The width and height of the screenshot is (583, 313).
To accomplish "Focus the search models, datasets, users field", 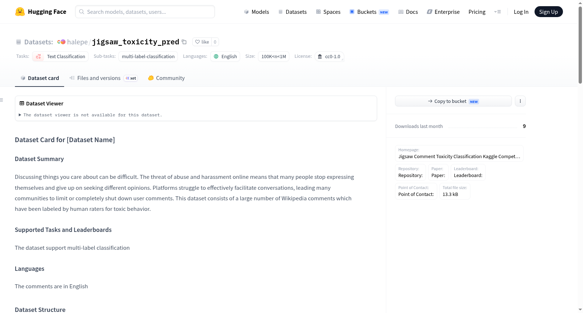I will pos(145,12).
